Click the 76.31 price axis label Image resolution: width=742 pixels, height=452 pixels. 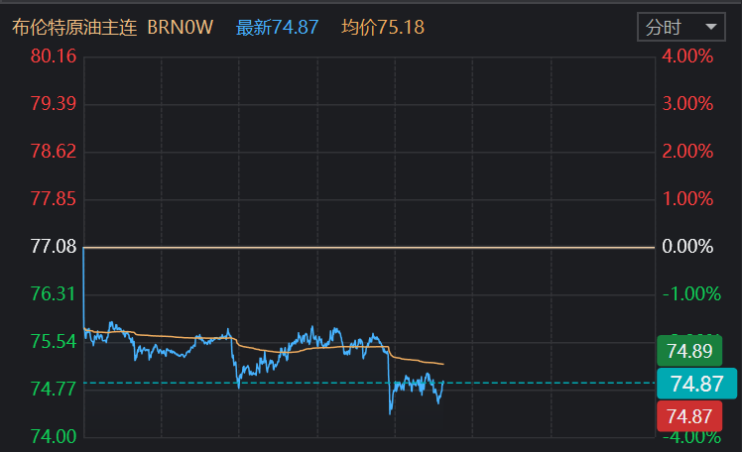coord(54,293)
